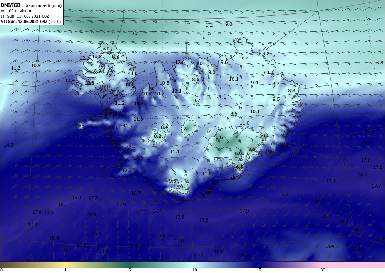Click the 11.1 value in the central highlands
Screen dimensions: 385x273
point(175,151)
